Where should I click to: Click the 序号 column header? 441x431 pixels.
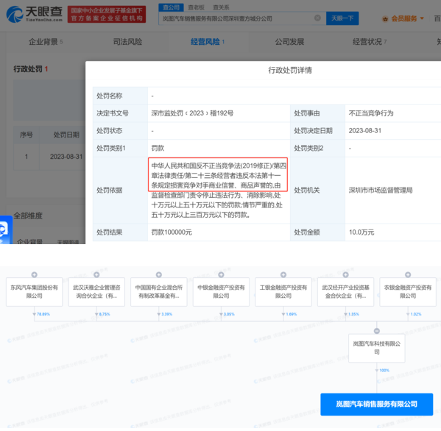tap(27, 135)
